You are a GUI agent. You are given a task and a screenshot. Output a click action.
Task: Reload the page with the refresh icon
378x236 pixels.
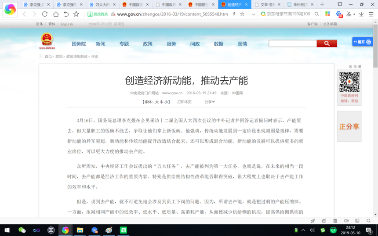[45, 14]
